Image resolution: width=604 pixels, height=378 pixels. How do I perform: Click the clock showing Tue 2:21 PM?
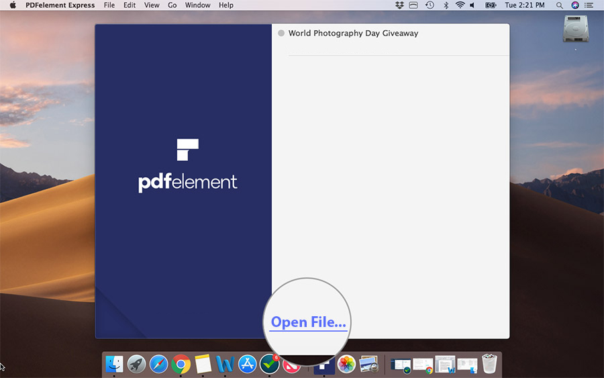pos(525,5)
